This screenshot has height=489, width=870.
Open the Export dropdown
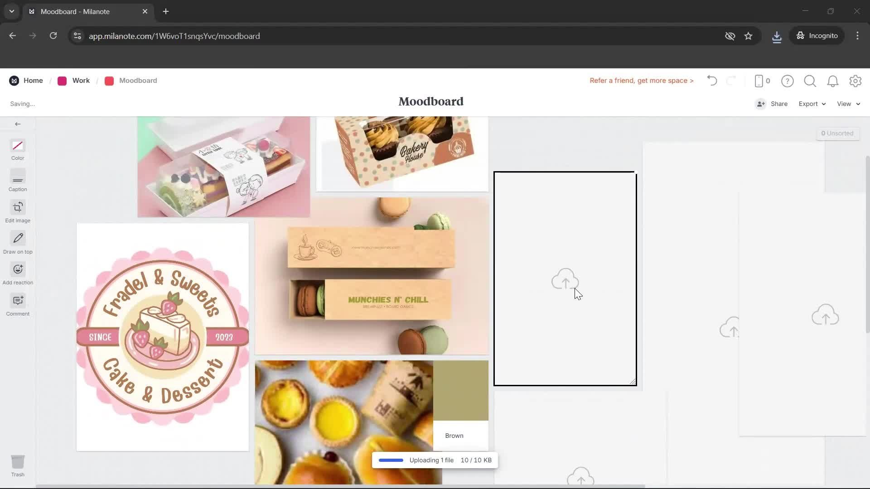[x=811, y=104]
